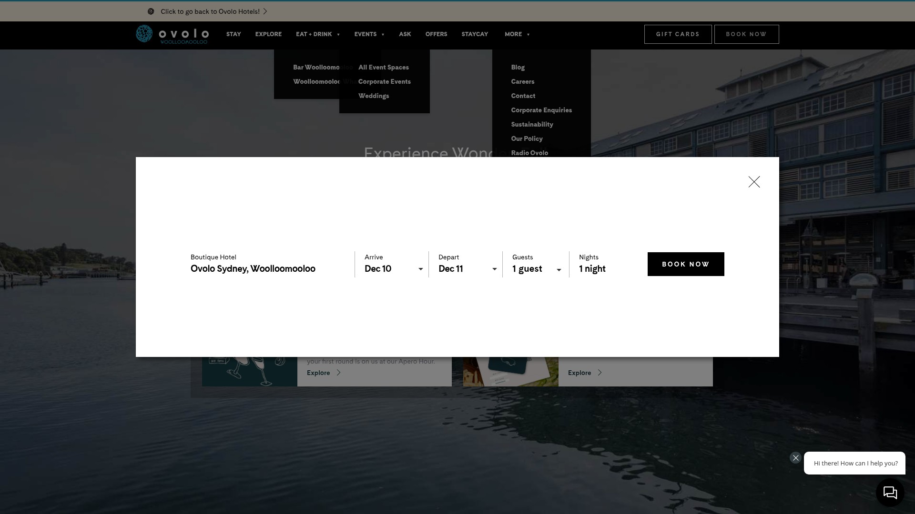Click Explore link on the right card

click(585, 373)
